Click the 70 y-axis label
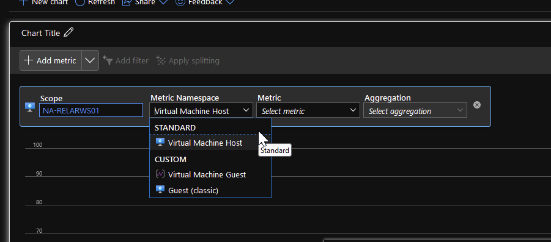The width and height of the screenshot is (551, 242). pos(39,231)
